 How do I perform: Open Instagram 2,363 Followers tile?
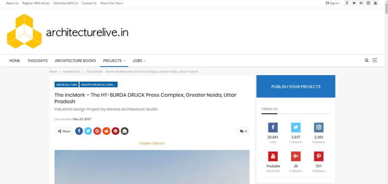coord(319,133)
